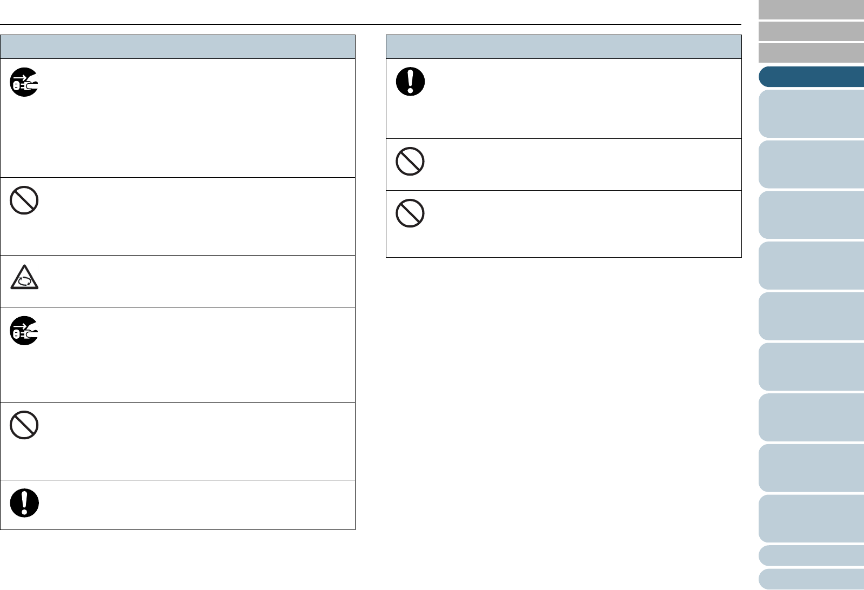This screenshot has width=864, height=590.
Task: Click the prohibited icon in the left table's second row
Action: click(24, 200)
